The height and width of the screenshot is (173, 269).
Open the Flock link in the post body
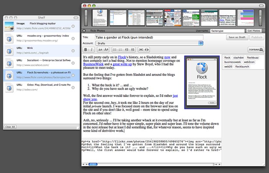122,57
